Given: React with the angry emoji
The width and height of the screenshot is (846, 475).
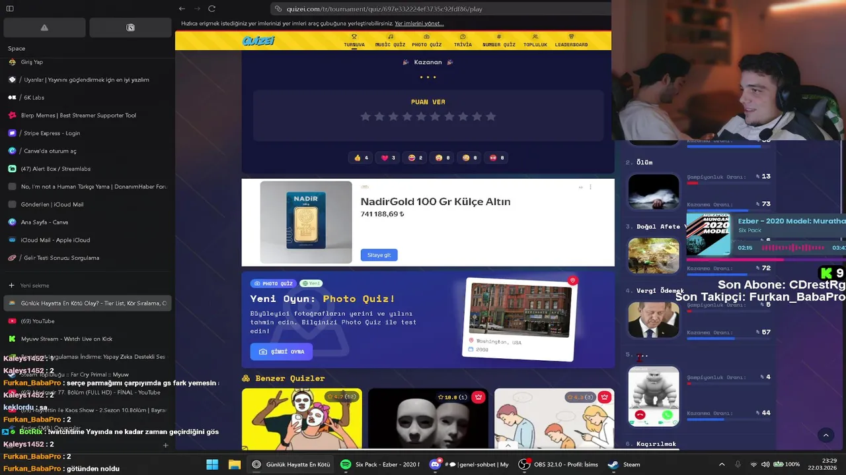Looking at the screenshot, I should tap(496, 158).
